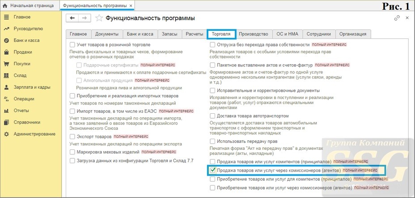The image size is (415, 198).
Task: Copy link using the chain icon
Action: 397,18
